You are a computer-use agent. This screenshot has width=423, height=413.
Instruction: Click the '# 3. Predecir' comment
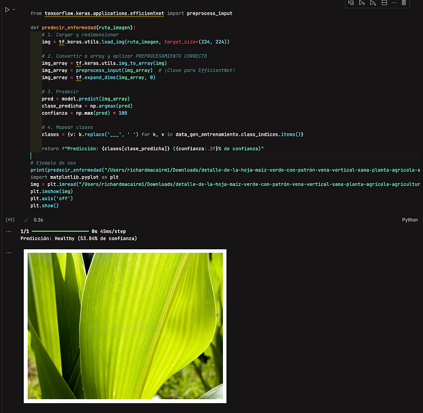[x=60, y=92]
